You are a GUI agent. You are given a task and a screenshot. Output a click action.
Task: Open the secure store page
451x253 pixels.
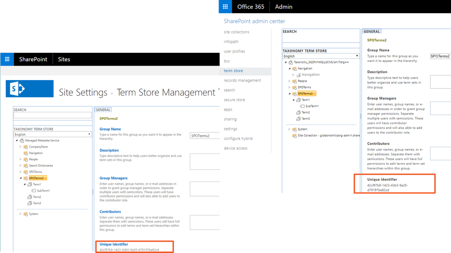pos(234,100)
